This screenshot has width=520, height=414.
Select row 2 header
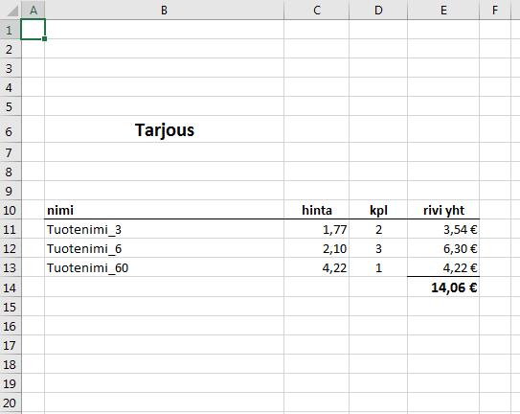[x=11, y=49]
